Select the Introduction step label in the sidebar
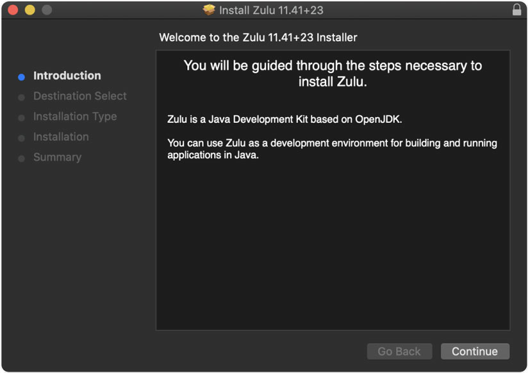This screenshot has height=373, width=528. (x=67, y=76)
